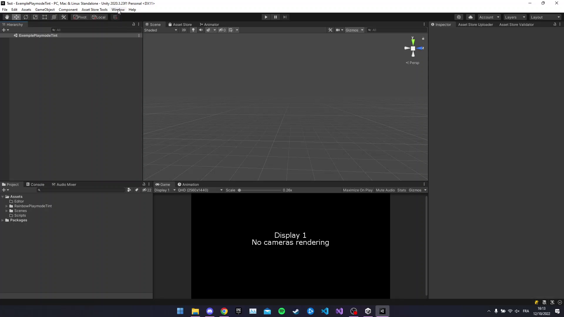Open Inspector panel more options
This screenshot has width=564, height=317.
[560, 24]
